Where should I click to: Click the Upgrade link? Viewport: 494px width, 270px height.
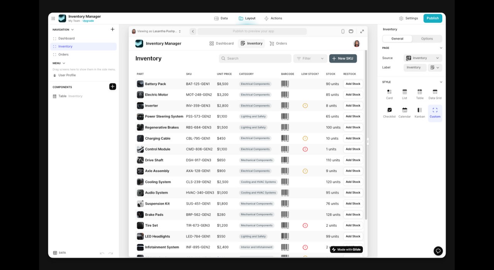pos(88,21)
